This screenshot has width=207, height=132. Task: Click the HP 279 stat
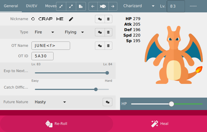[133, 19]
